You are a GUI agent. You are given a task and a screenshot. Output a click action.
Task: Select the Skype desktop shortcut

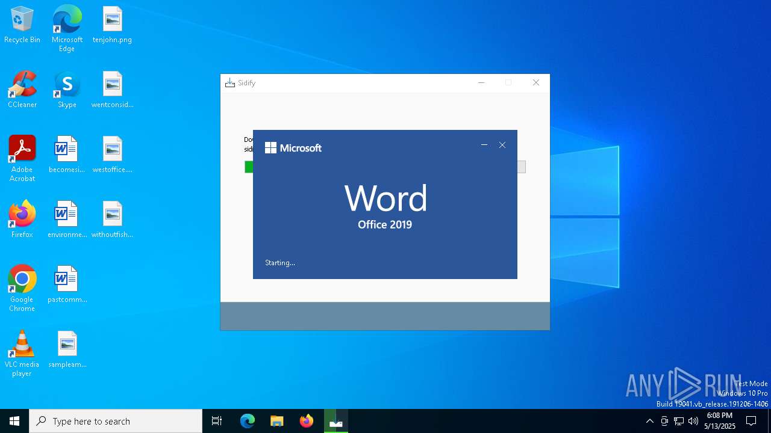coord(67,90)
